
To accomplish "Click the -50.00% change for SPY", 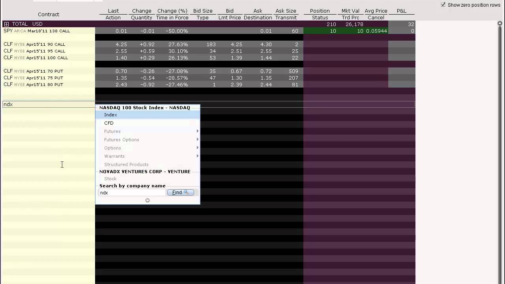I will [x=177, y=31].
